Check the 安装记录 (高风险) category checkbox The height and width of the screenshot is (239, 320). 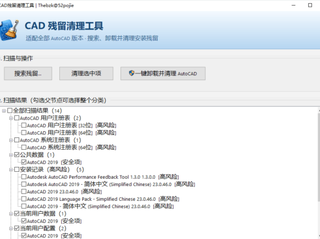point(17,169)
